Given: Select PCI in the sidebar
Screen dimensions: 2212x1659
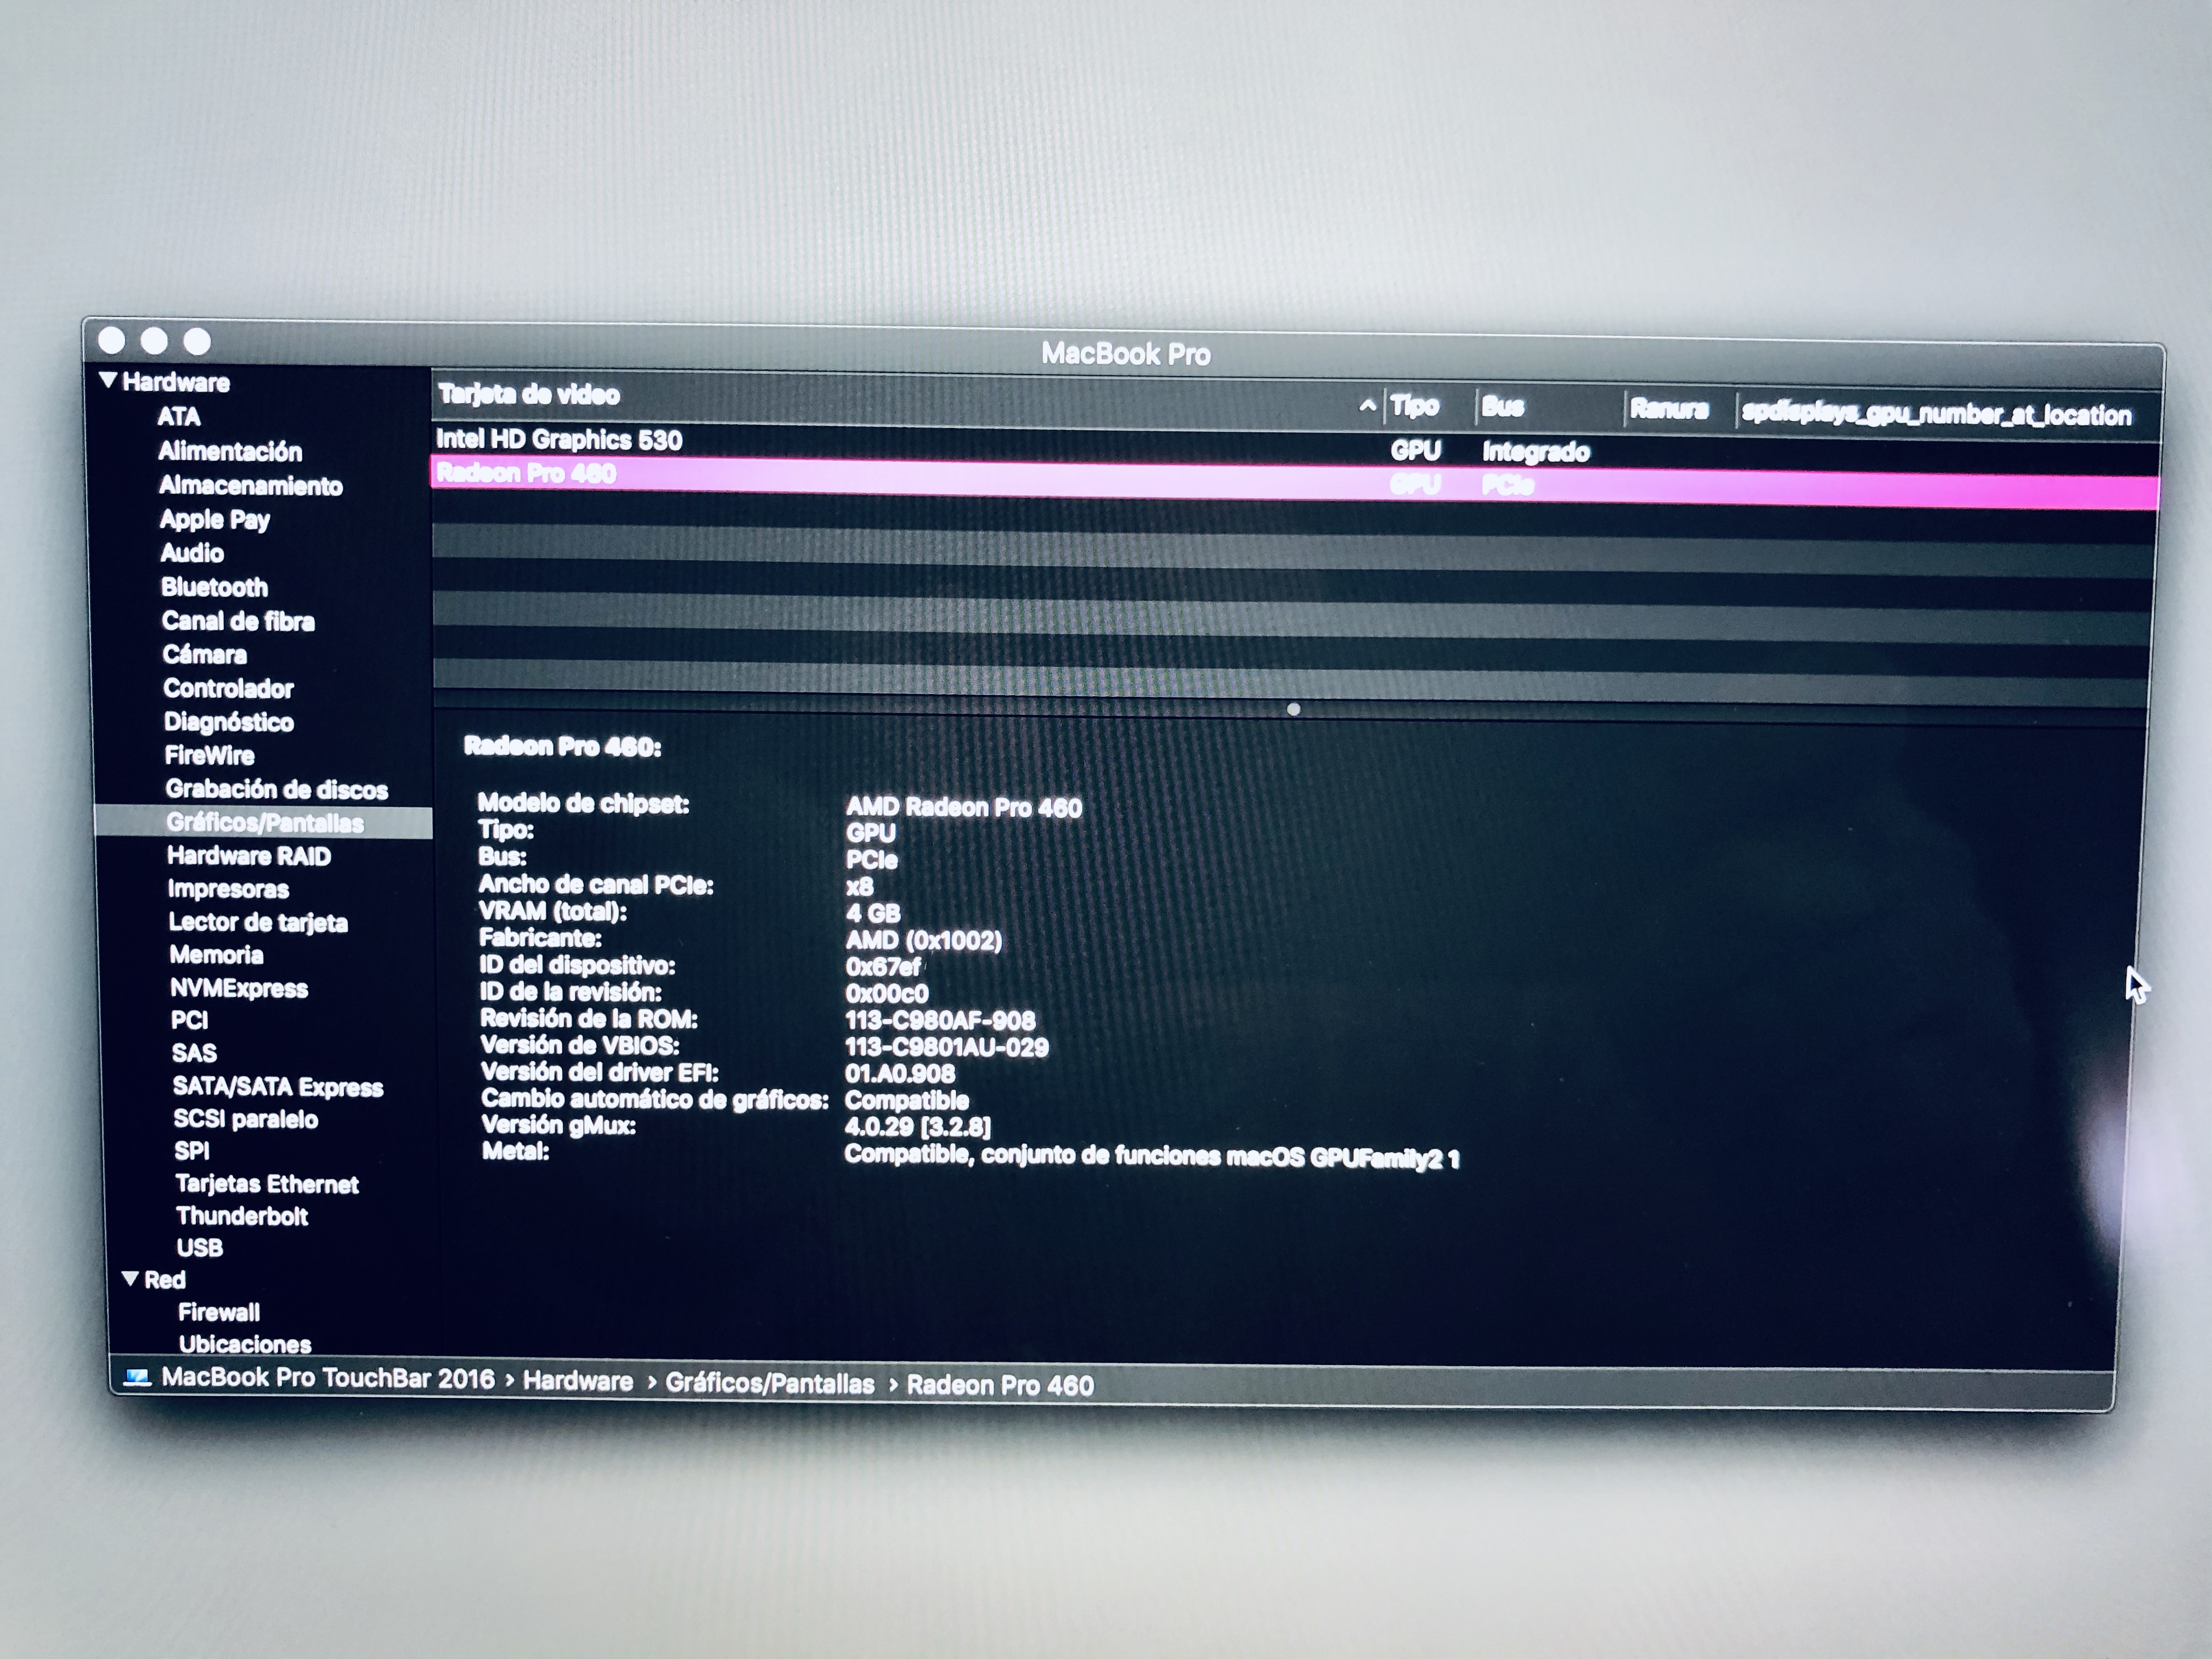Looking at the screenshot, I should (x=190, y=1020).
